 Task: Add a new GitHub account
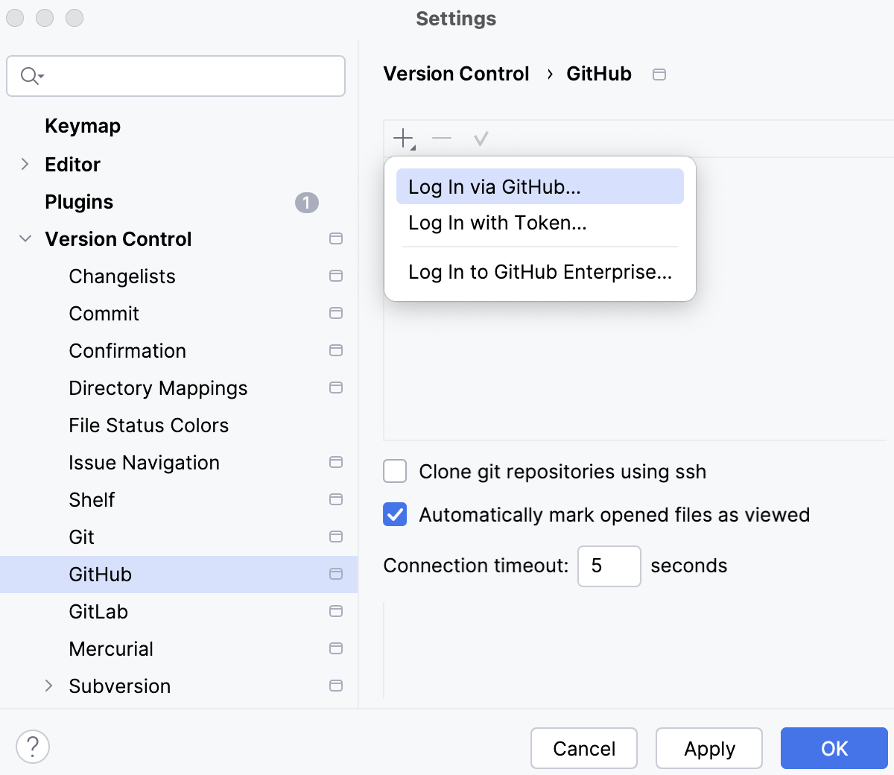pos(402,138)
